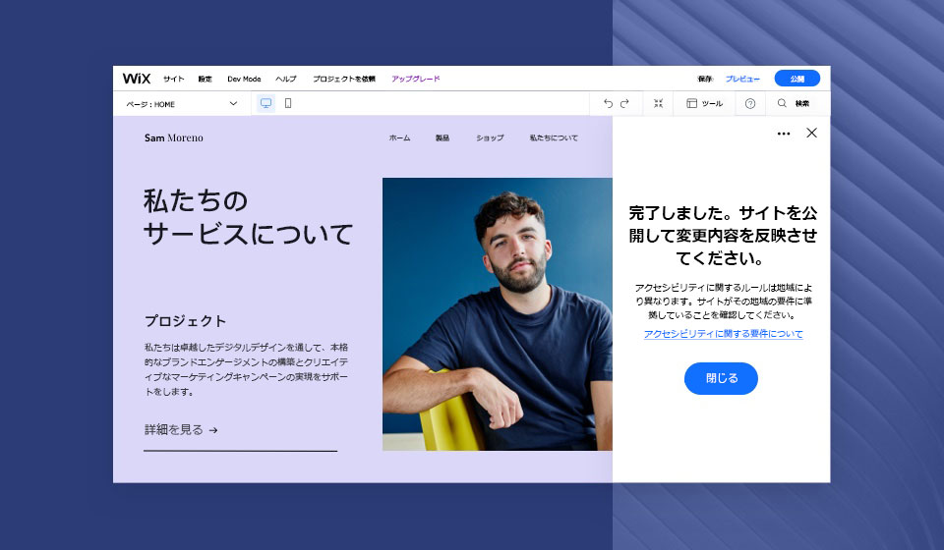944x550 pixels.
Task: Click the blue 公開 publish button
Action: tap(797, 79)
